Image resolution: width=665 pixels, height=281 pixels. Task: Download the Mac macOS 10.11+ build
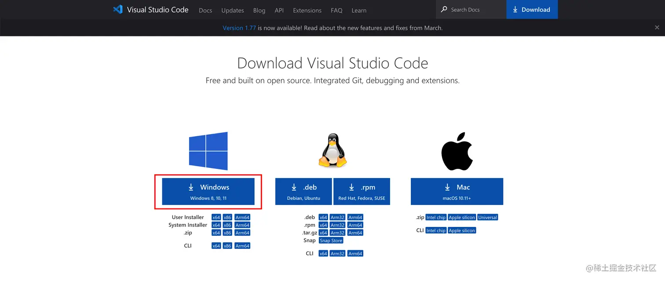click(457, 191)
